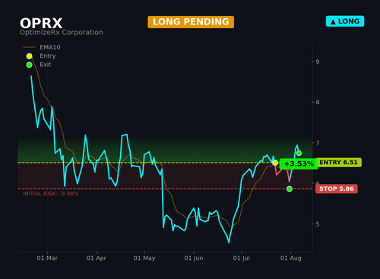The height and width of the screenshot is (279, 380).
Task: Click the yellow entry marker on chart
Action: pyautogui.click(x=275, y=163)
